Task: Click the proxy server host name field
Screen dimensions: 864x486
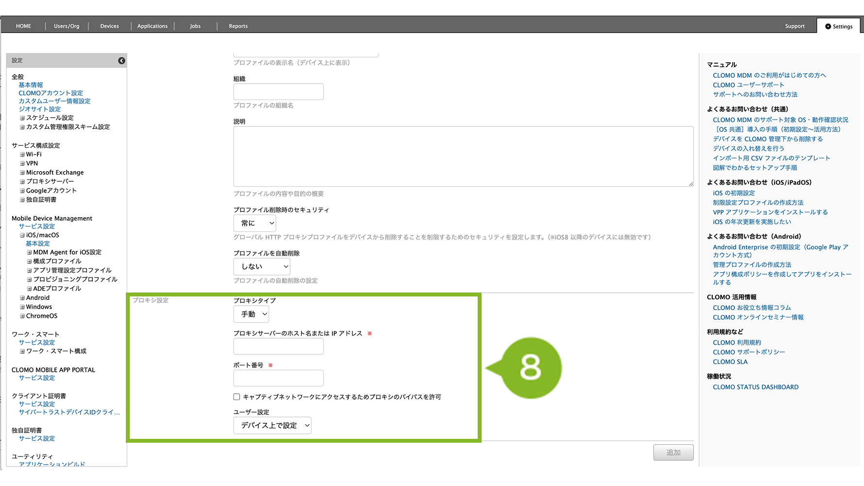Action: pyautogui.click(x=278, y=347)
